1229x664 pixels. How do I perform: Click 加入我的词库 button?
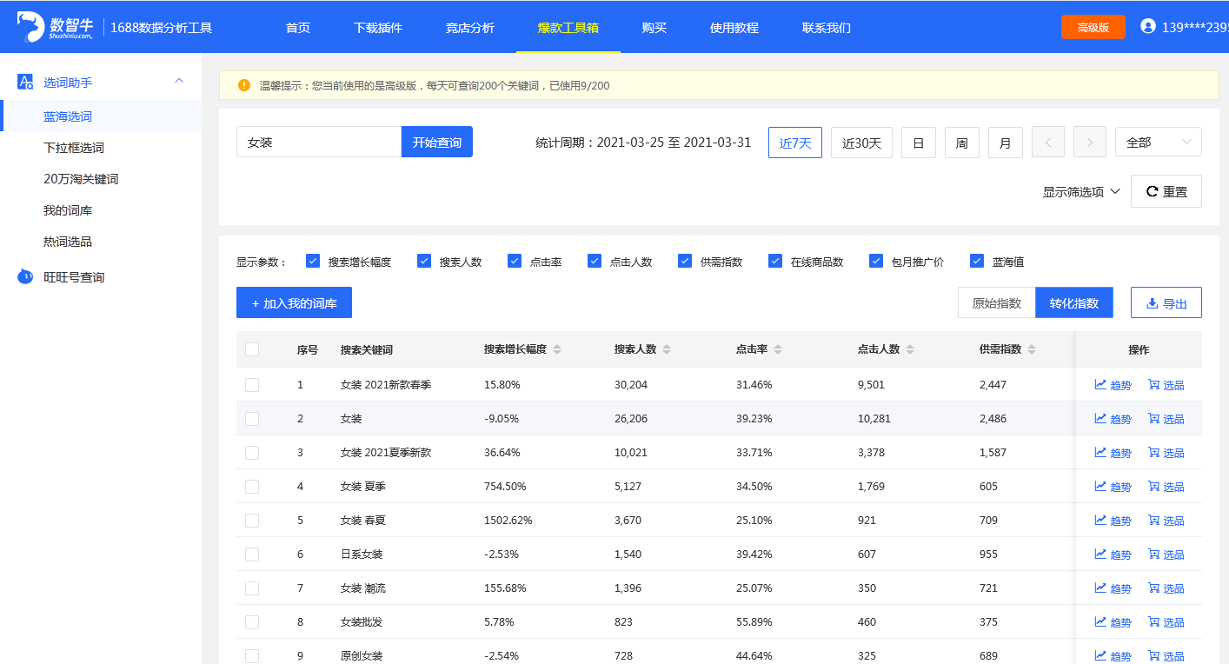(294, 302)
